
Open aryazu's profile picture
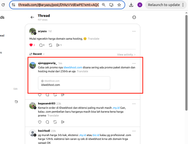tap(33, 31)
